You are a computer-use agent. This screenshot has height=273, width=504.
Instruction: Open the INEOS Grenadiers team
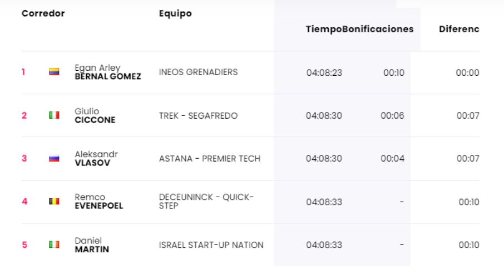[198, 72]
